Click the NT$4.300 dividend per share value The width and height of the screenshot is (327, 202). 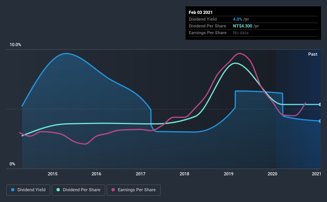tap(243, 26)
